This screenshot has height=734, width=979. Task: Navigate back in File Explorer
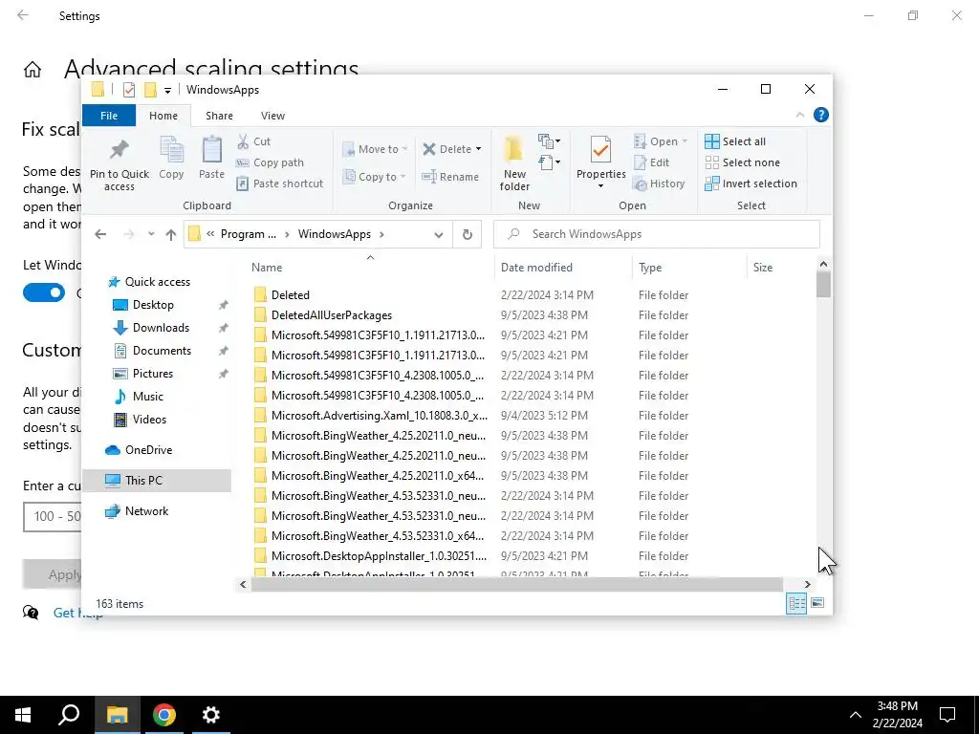tap(100, 235)
